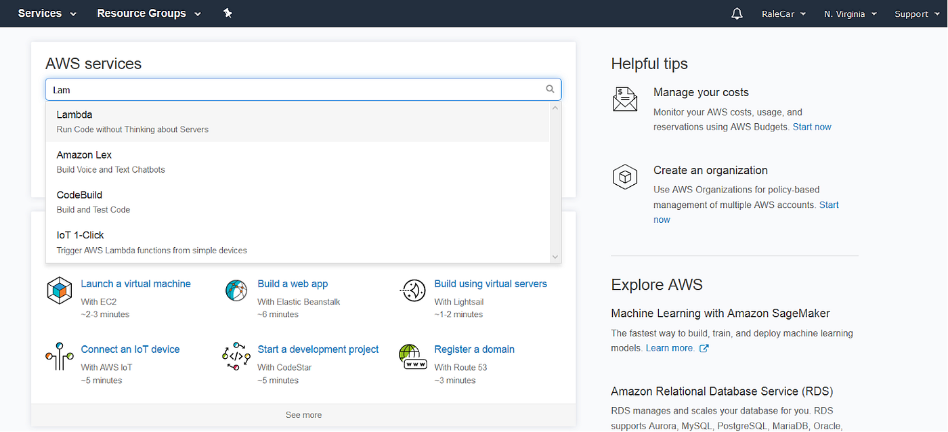Image resolution: width=948 pixels, height=432 pixels.
Task: Expand the Resource Groups dropdown
Action: click(149, 14)
